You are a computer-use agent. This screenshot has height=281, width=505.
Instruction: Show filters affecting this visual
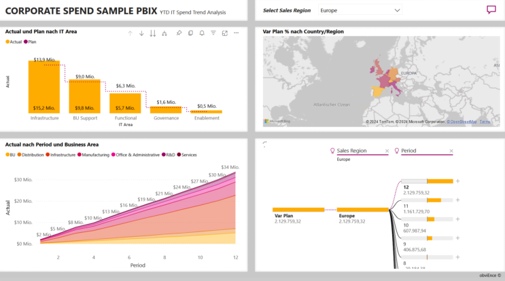213,33
